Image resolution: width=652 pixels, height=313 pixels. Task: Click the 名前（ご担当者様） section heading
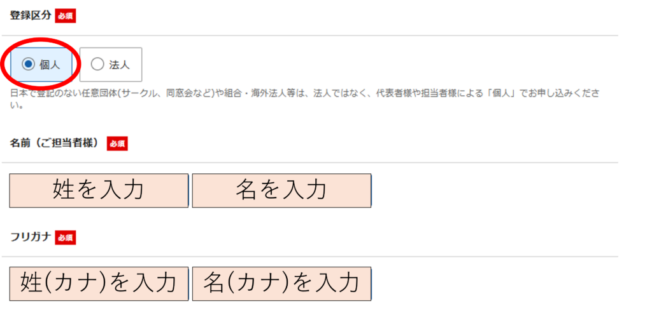pyautogui.click(x=54, y=143)
